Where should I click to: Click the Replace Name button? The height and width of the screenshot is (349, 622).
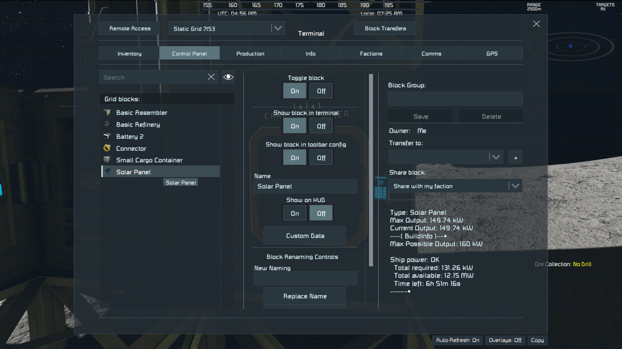305,296
